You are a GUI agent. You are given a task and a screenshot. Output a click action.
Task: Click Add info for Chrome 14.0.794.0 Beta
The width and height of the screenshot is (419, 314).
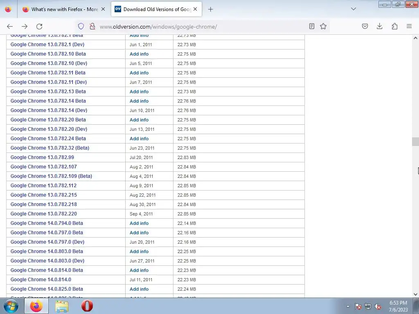tap(139, 223)
